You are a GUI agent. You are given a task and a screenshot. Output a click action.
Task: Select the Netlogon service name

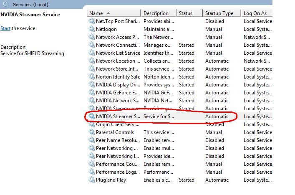106,29
